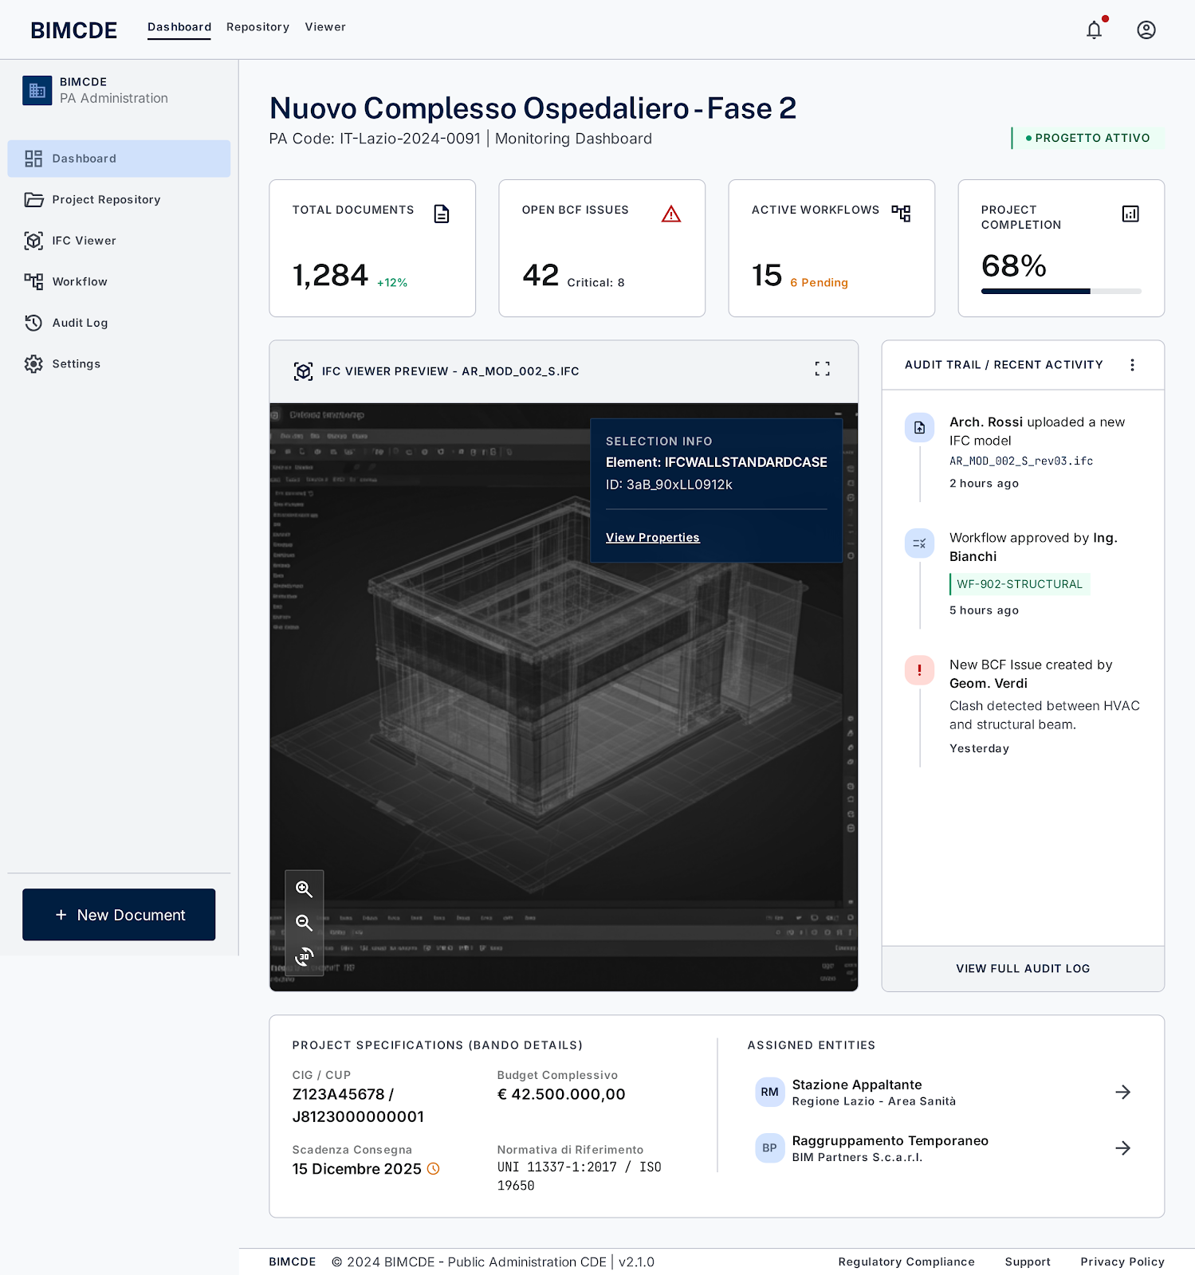The width and height of the screenshot is (1195, 1275).
Task: Click the 1,284 total documents value
Action: tap(330, 275)
